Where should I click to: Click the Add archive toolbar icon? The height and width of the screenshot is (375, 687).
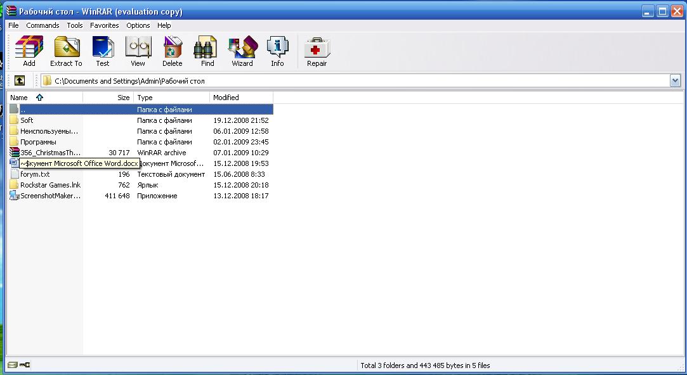pos(29,48)
